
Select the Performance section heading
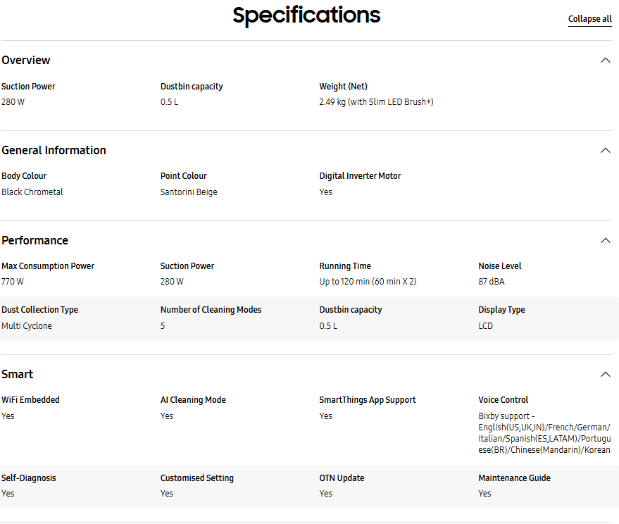(35, 240)
